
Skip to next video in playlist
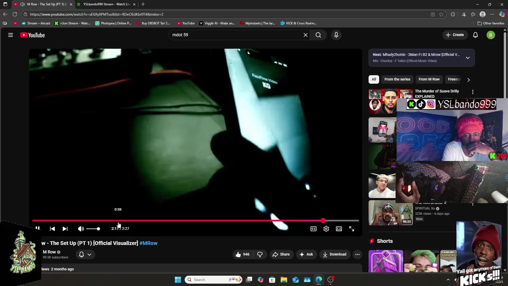pyautogui.click(x=65, y=229)
